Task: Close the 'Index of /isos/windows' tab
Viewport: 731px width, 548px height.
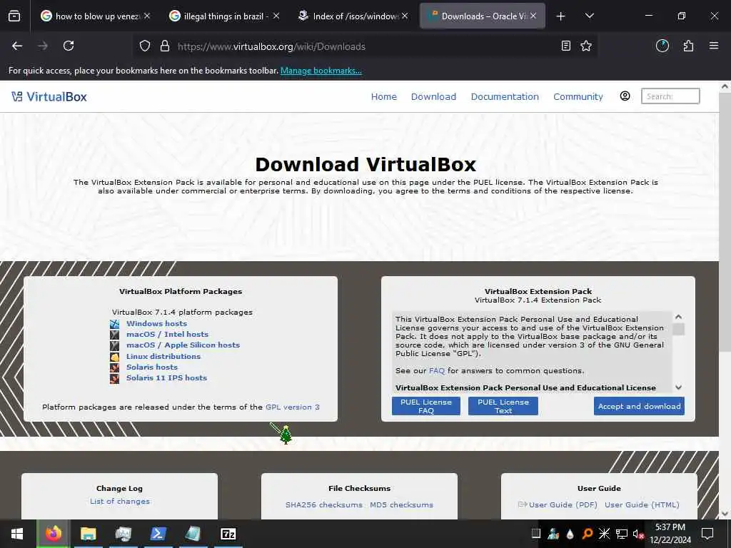Action: (x=405, y=16)
